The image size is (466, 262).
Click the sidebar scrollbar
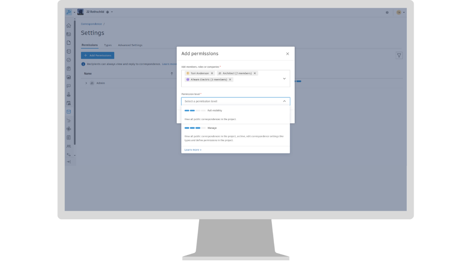click(x=74, y=82)
